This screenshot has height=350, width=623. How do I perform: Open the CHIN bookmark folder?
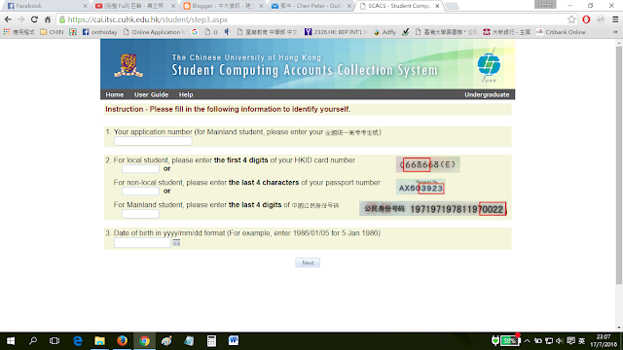[x=52, y=32]
